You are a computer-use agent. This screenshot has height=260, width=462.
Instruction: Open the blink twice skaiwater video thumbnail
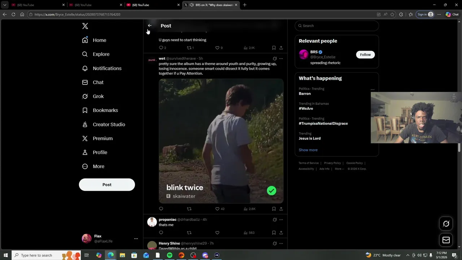tap(221, 141)
